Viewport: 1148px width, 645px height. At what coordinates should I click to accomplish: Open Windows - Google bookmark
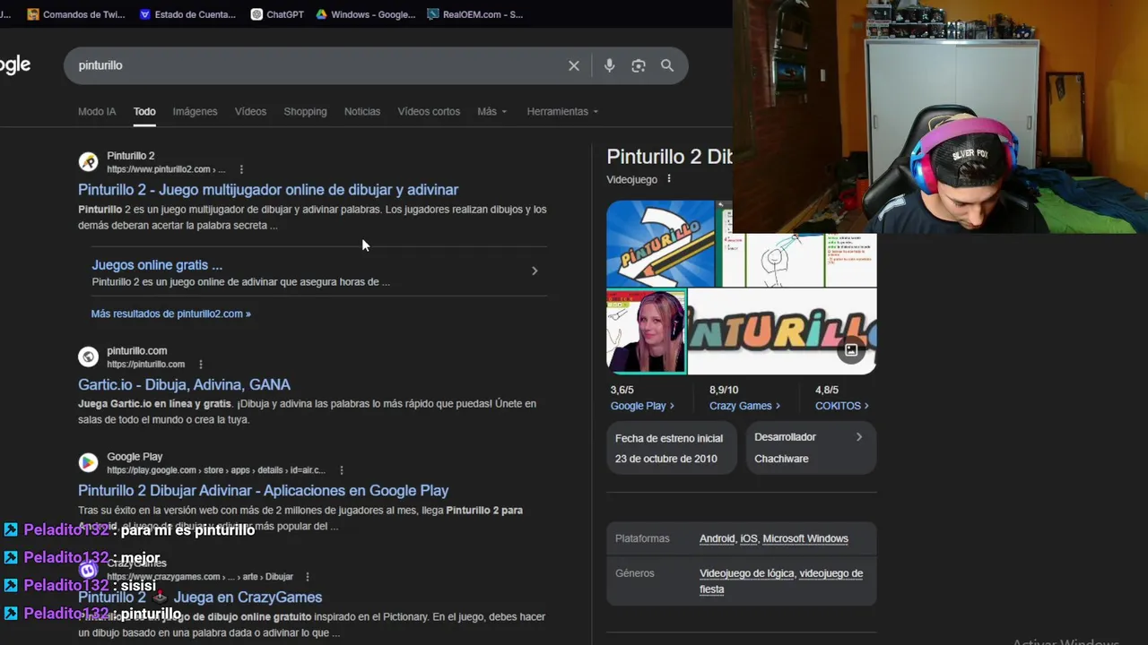coord(366,14)
